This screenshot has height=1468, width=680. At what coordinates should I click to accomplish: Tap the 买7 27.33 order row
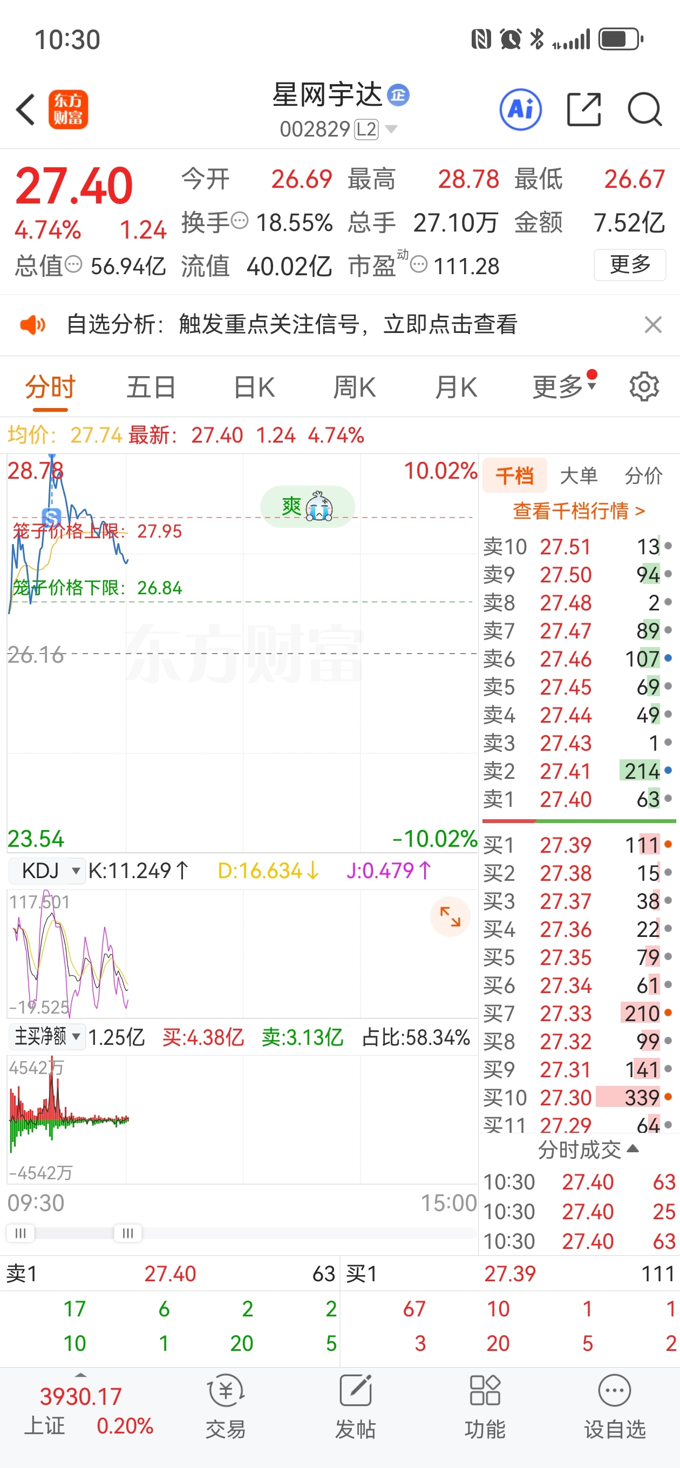[x=579, y=1013]
